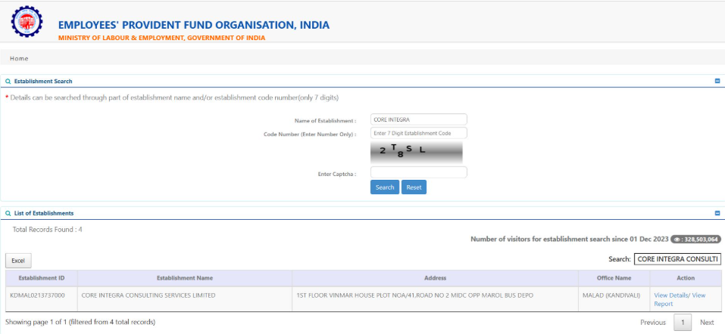The height and width of the screenshot is (334, 725).
Task: Click the 7 digit Code Number field
Action: coord(418,133)
